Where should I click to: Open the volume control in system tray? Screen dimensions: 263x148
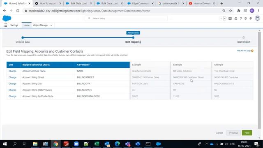(x=226, y=144)
